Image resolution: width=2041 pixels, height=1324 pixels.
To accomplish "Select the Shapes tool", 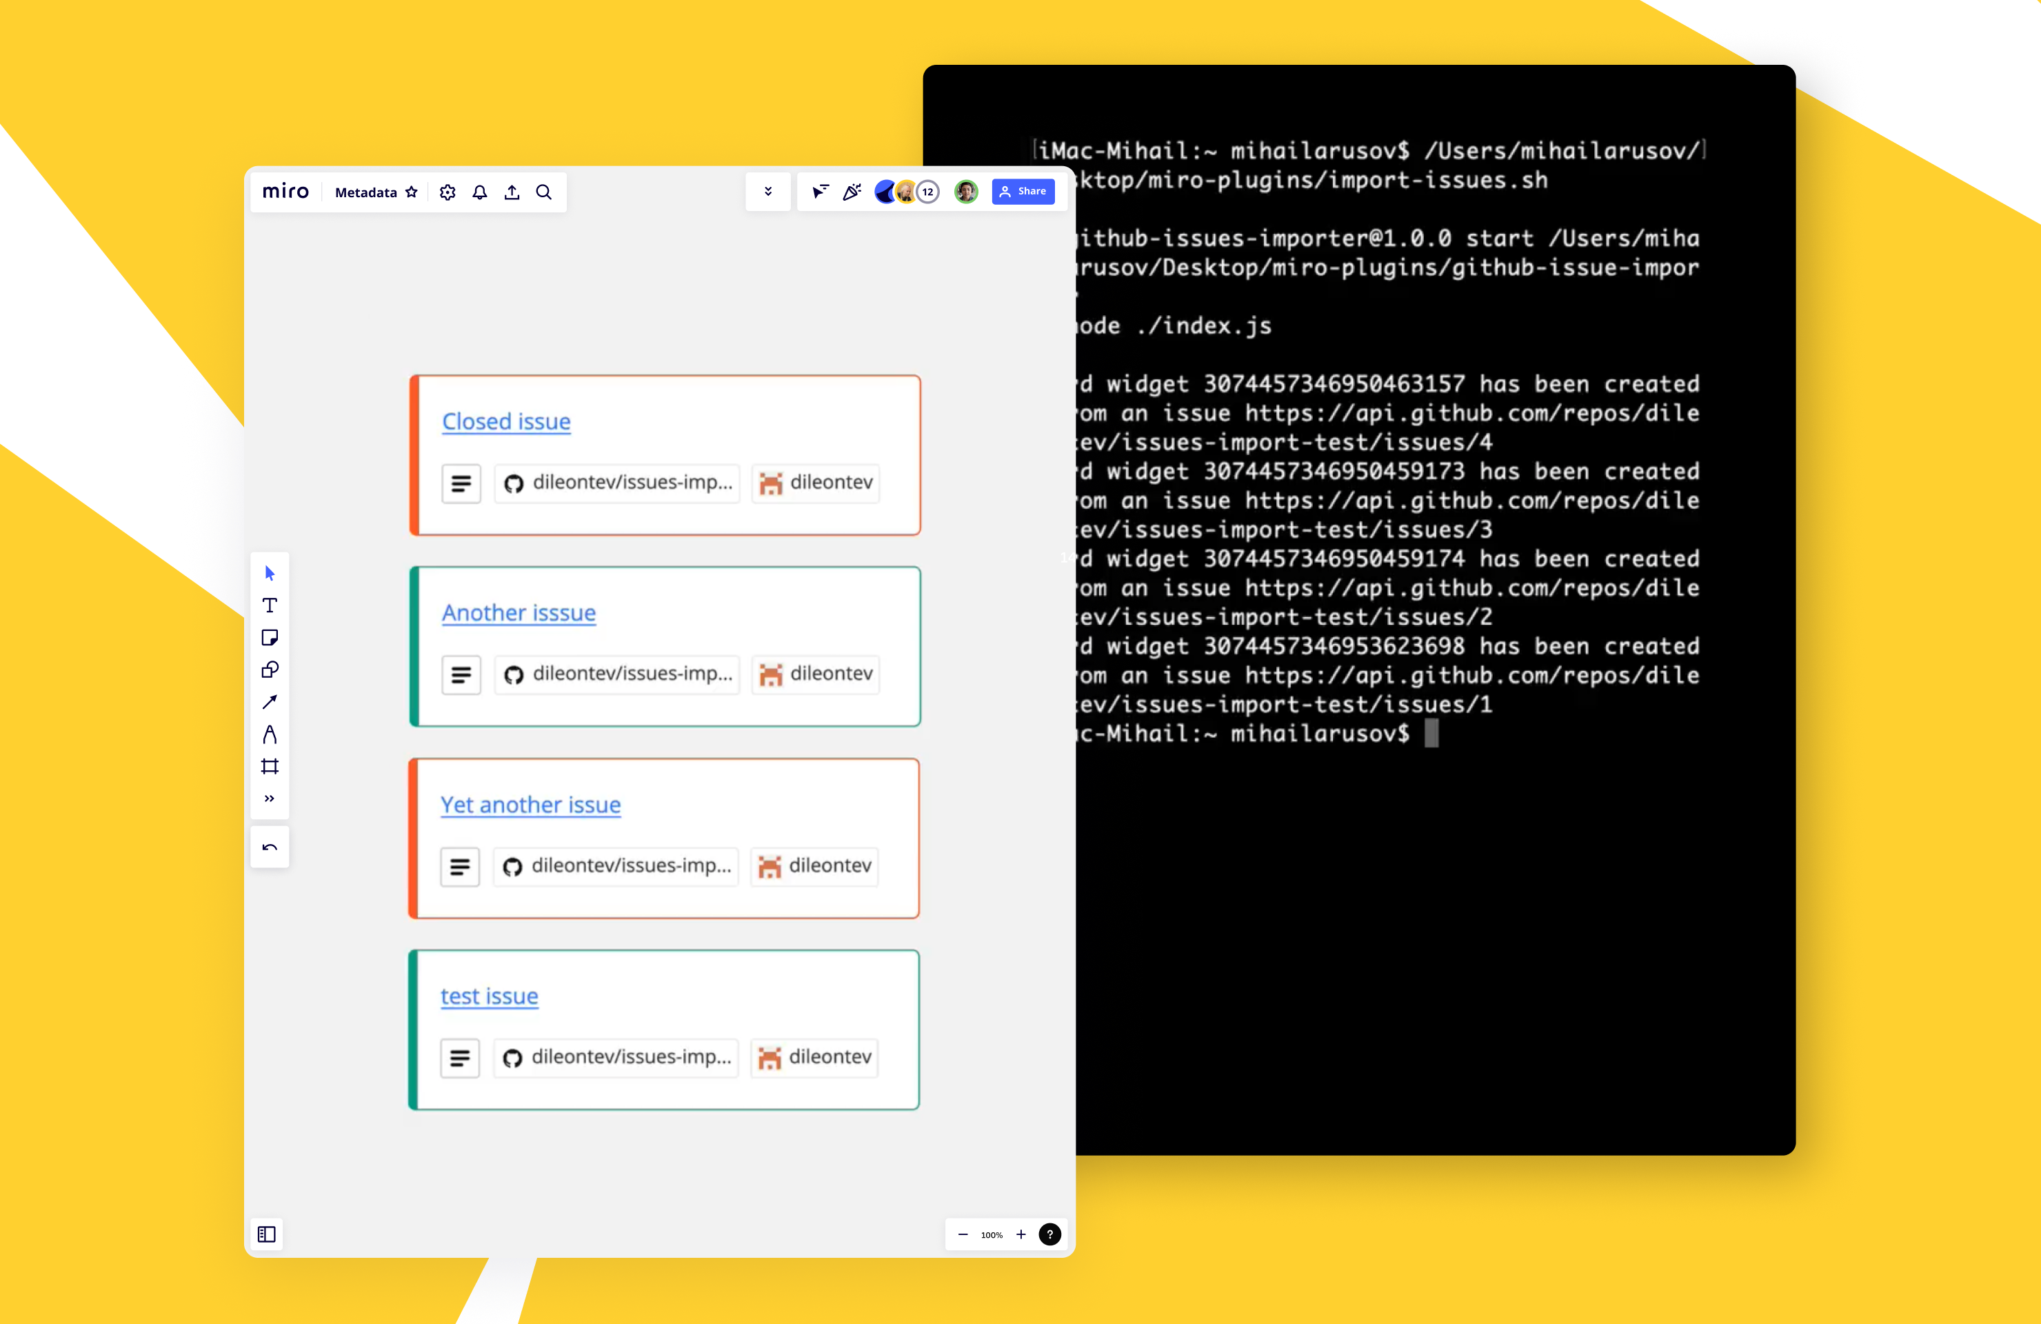I will tap(270, 670).
